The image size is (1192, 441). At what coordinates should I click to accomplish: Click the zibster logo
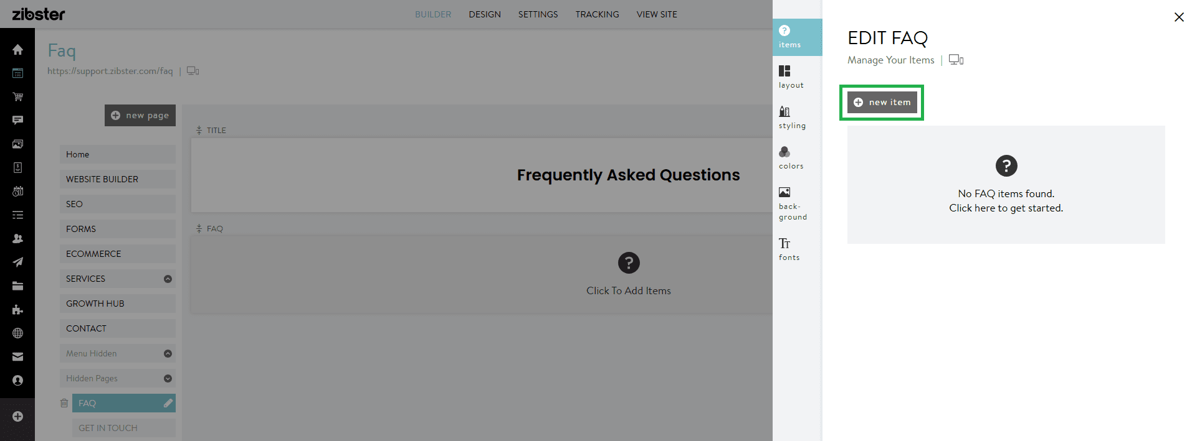pyautogui.click(x=39, y=14)
